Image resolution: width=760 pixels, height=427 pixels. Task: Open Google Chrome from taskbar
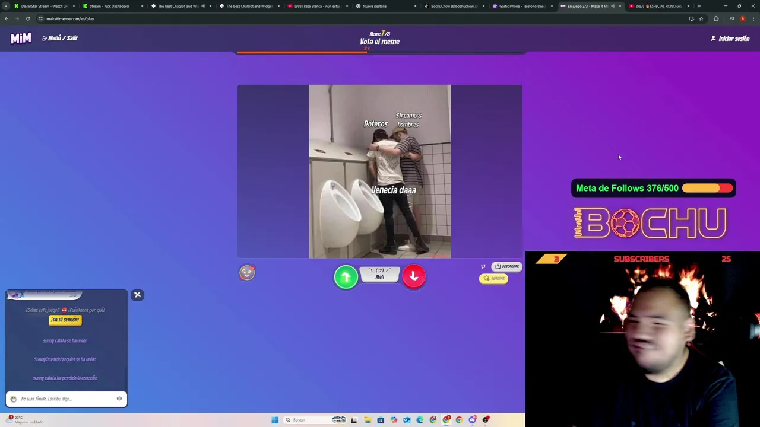459,420
